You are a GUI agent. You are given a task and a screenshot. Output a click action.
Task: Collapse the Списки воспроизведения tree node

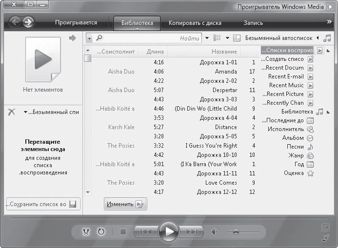click(x=328, y=51)
